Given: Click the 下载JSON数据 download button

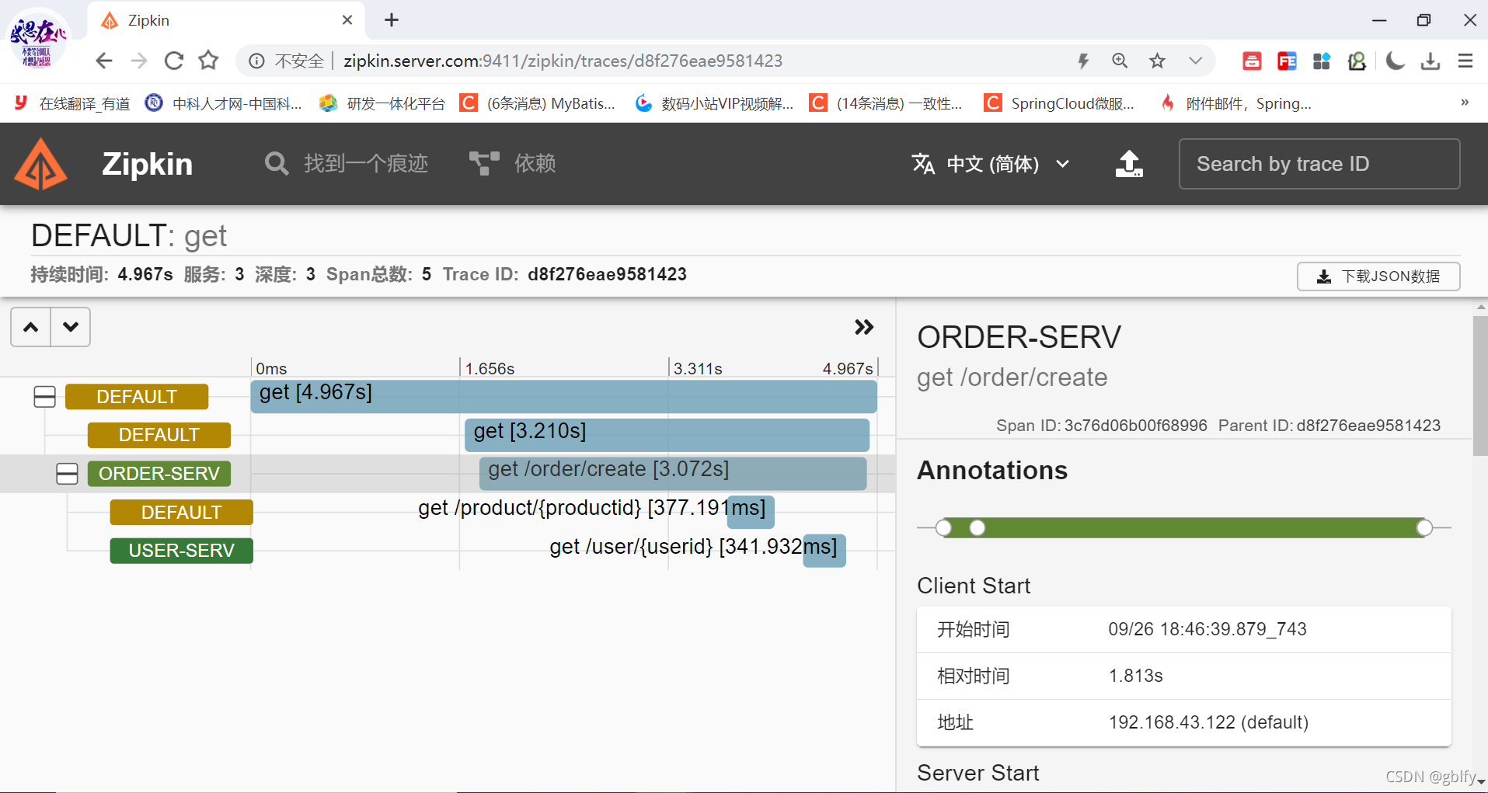Looking at the screenshot, I should tap(1378, 277).
